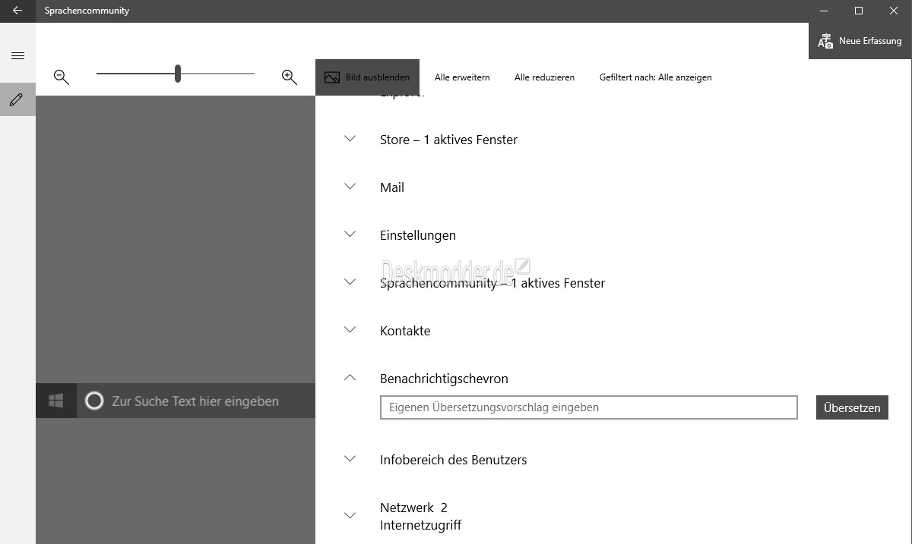Viewport: 912px width, 544px height.
Task: Expand the Einstellungen entry chevron
Action: 350,234
